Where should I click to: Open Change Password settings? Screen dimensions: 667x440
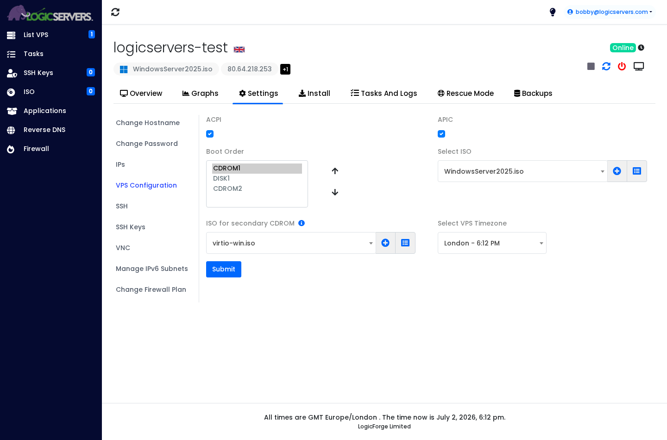coord(147,144)
